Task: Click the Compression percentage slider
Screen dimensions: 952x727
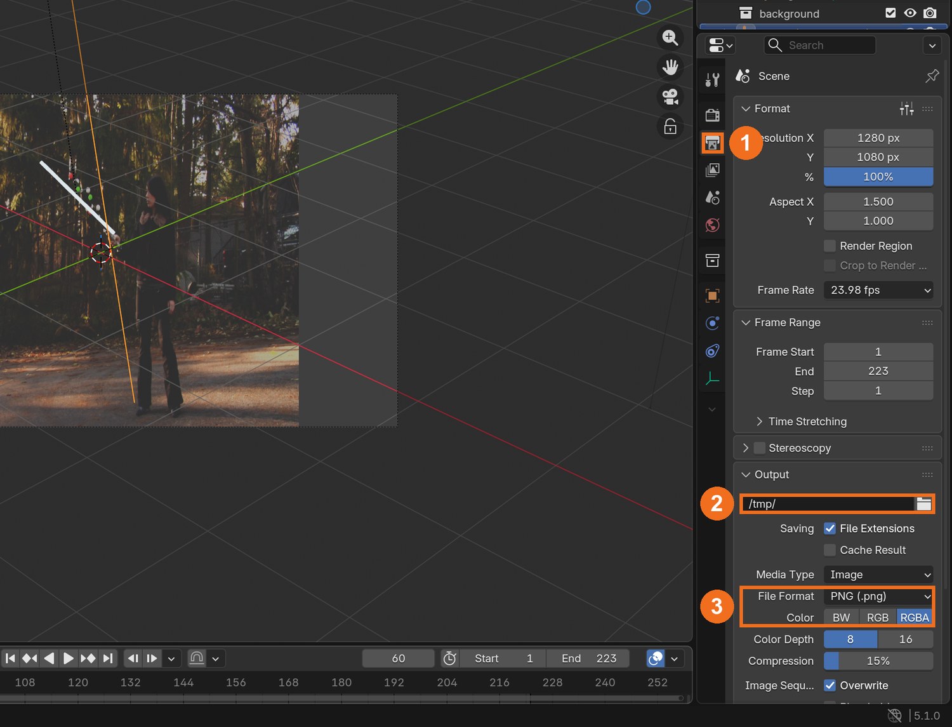Action: [878, 661]
